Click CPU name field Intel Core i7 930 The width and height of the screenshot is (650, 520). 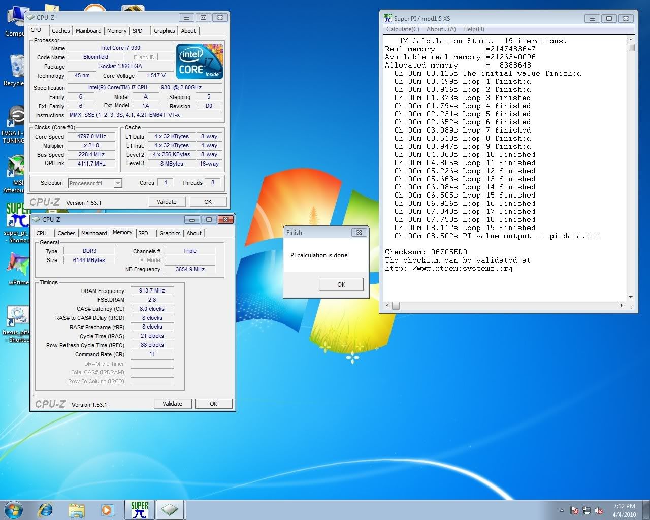(x=120, y=48)
